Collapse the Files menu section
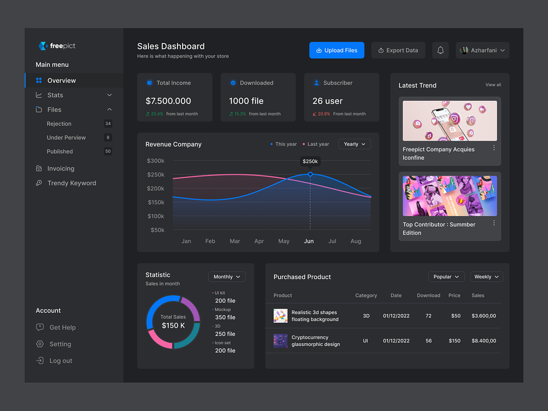Screen dimensions: 548x411 (109, 110)
